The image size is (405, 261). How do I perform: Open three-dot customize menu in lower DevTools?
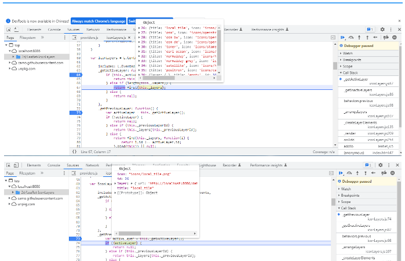point(390,165)
